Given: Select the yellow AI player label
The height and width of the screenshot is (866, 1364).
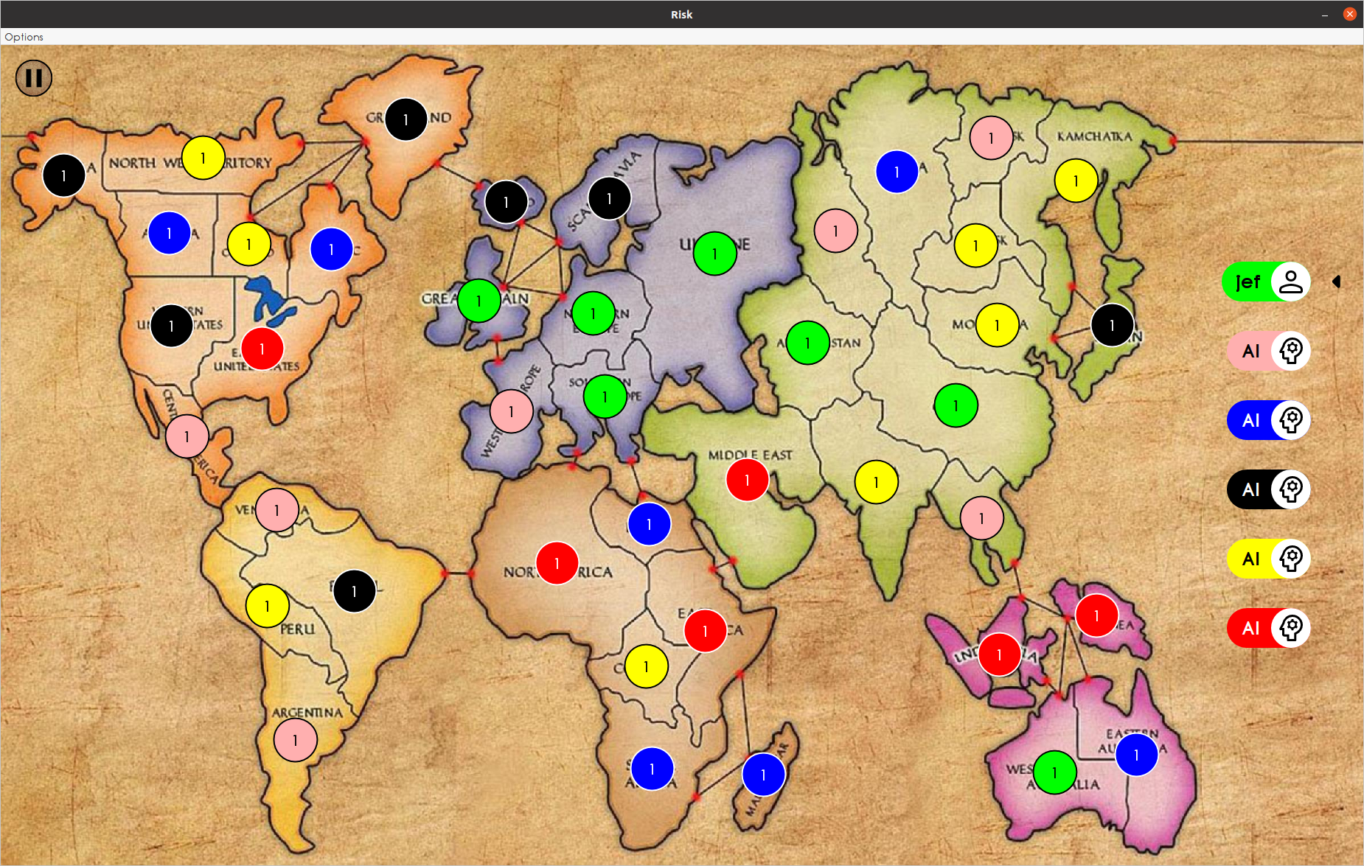Looking at the screenshot, I should coord(1250,559).
